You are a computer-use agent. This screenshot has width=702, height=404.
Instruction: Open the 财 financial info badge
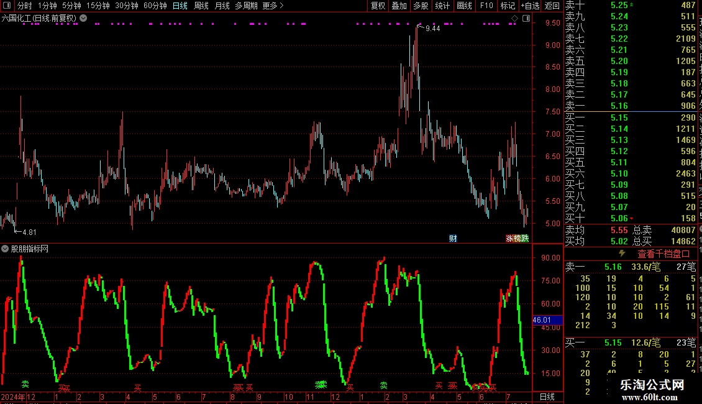pyautogui.click(x=453, y=238)
